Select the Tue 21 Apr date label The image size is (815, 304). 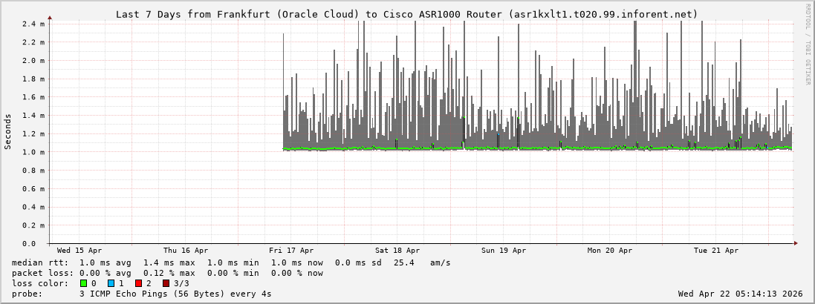[x=716, y=251]
